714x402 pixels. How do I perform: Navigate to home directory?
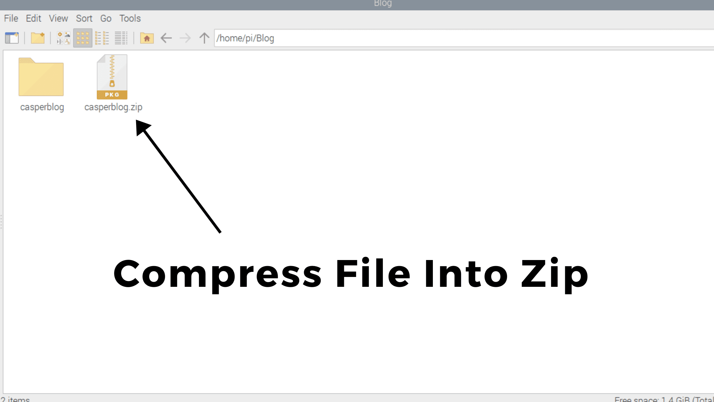click(146, 38)
